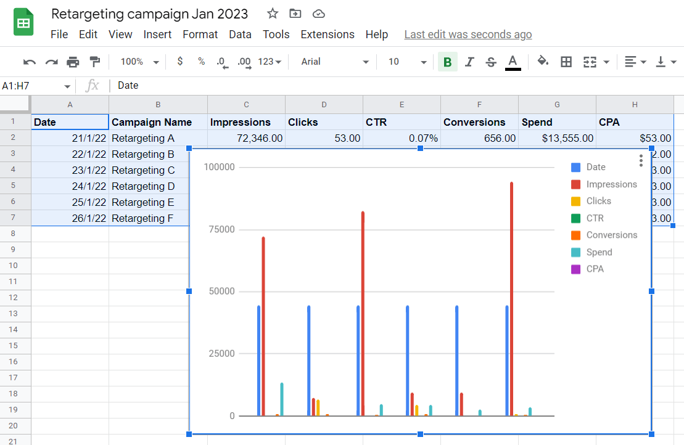Open the Insert menu

click(157, 35)
